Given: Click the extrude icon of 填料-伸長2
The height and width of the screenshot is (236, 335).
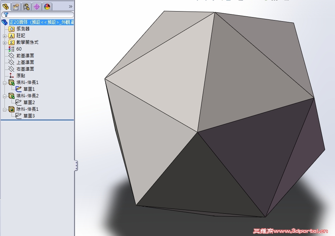Looking at the screenshot, I should point(12,96).
